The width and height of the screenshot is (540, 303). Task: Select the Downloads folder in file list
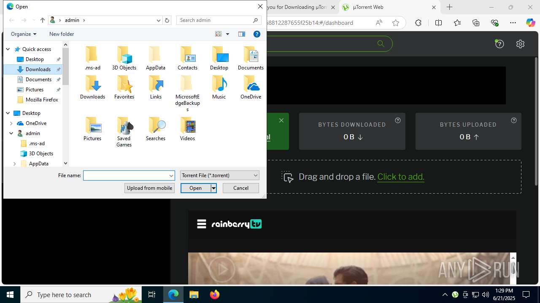click(x=92, y=88)
